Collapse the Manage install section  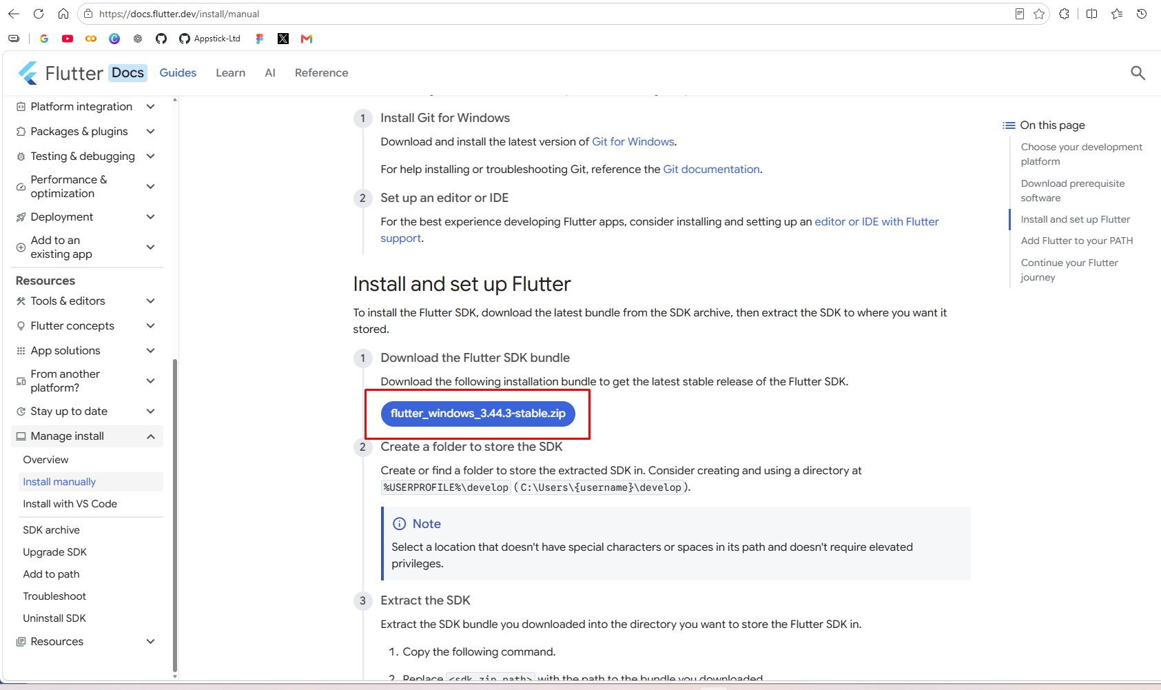87,436
